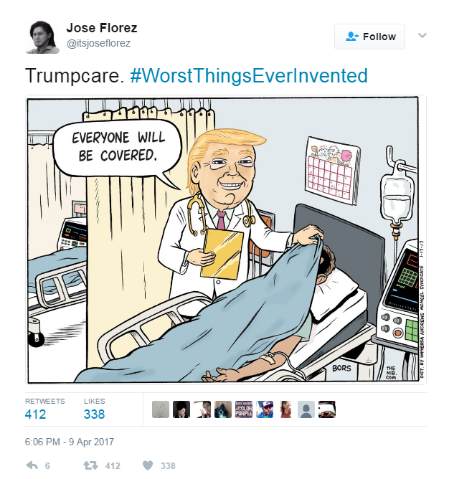Click the add-person icon in the Follow button
Image resolution: width=449 pixels, height=479 pixels.
351,37
